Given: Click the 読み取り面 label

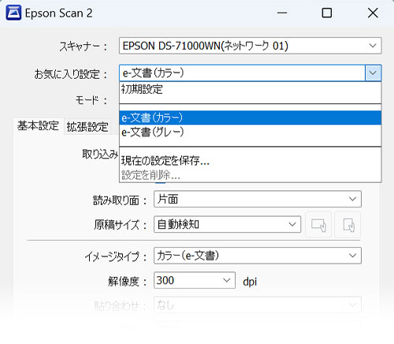Looking at the screenshot, I should coord(120,200).
